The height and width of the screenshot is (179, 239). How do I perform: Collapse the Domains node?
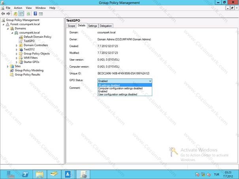coord(8,29)
